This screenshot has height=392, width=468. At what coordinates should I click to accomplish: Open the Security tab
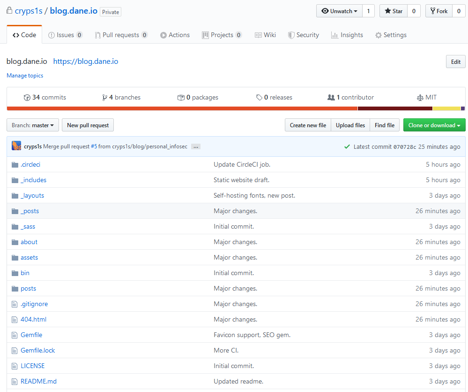(304, 35)
